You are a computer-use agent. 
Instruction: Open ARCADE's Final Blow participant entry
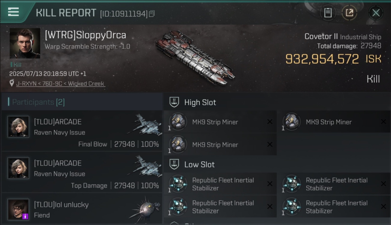tap(82, 130)
